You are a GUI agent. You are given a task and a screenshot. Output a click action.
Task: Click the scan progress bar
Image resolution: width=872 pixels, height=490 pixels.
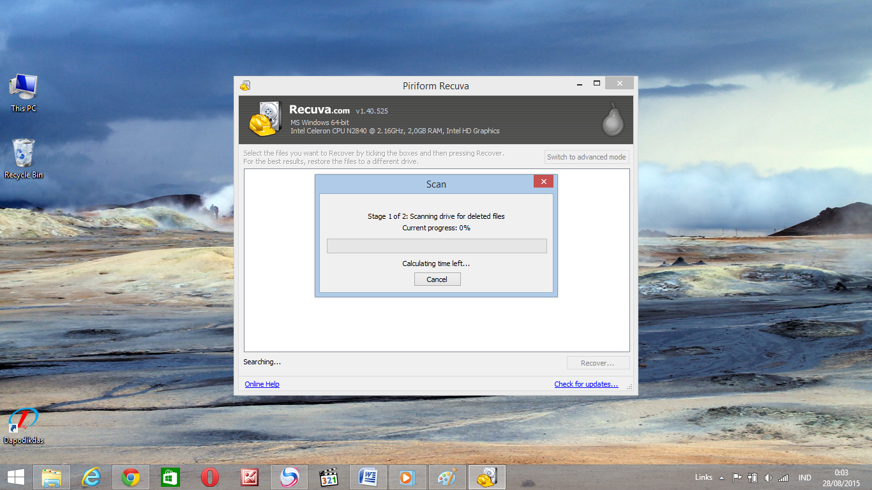[437, 246]
